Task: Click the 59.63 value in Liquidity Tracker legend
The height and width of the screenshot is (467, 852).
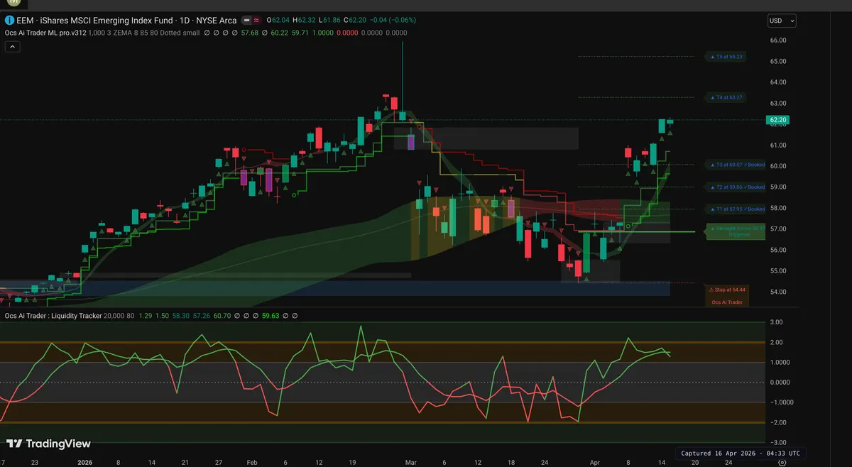Action: click(x=271, y=316)
